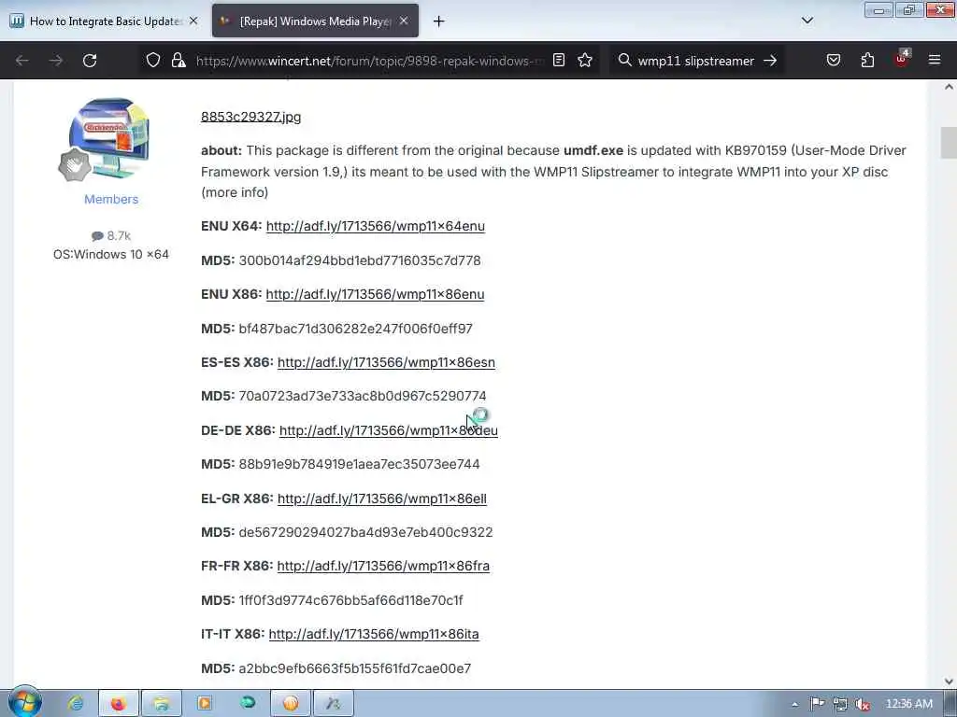Open media player taskbar icon

[x=205, y=704]
